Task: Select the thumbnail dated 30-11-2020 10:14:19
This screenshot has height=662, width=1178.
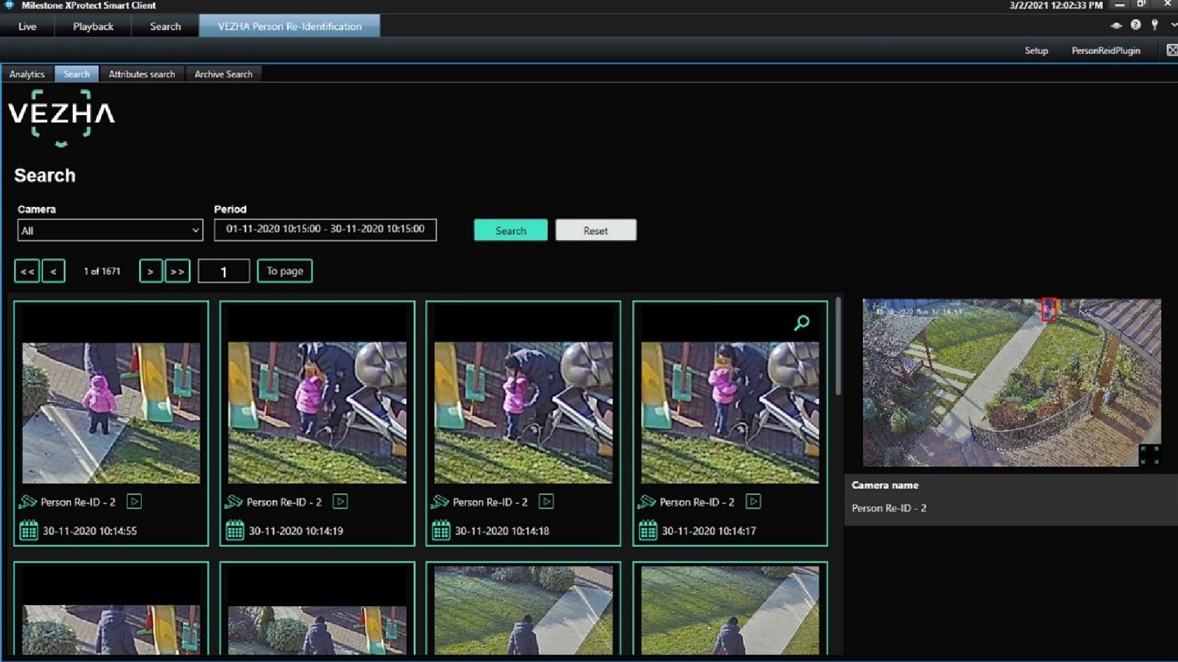Action: [317, 413]
